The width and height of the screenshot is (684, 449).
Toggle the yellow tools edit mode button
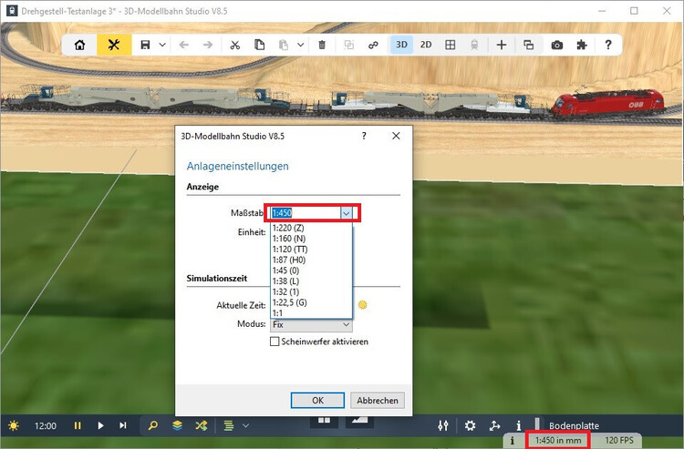click(x=114, y=45)
